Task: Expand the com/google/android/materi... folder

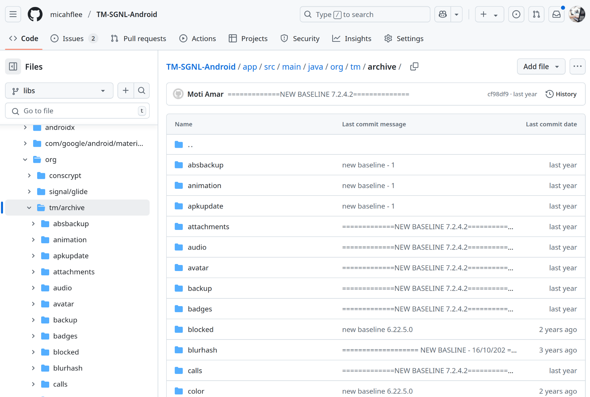Action: [25, 143]
